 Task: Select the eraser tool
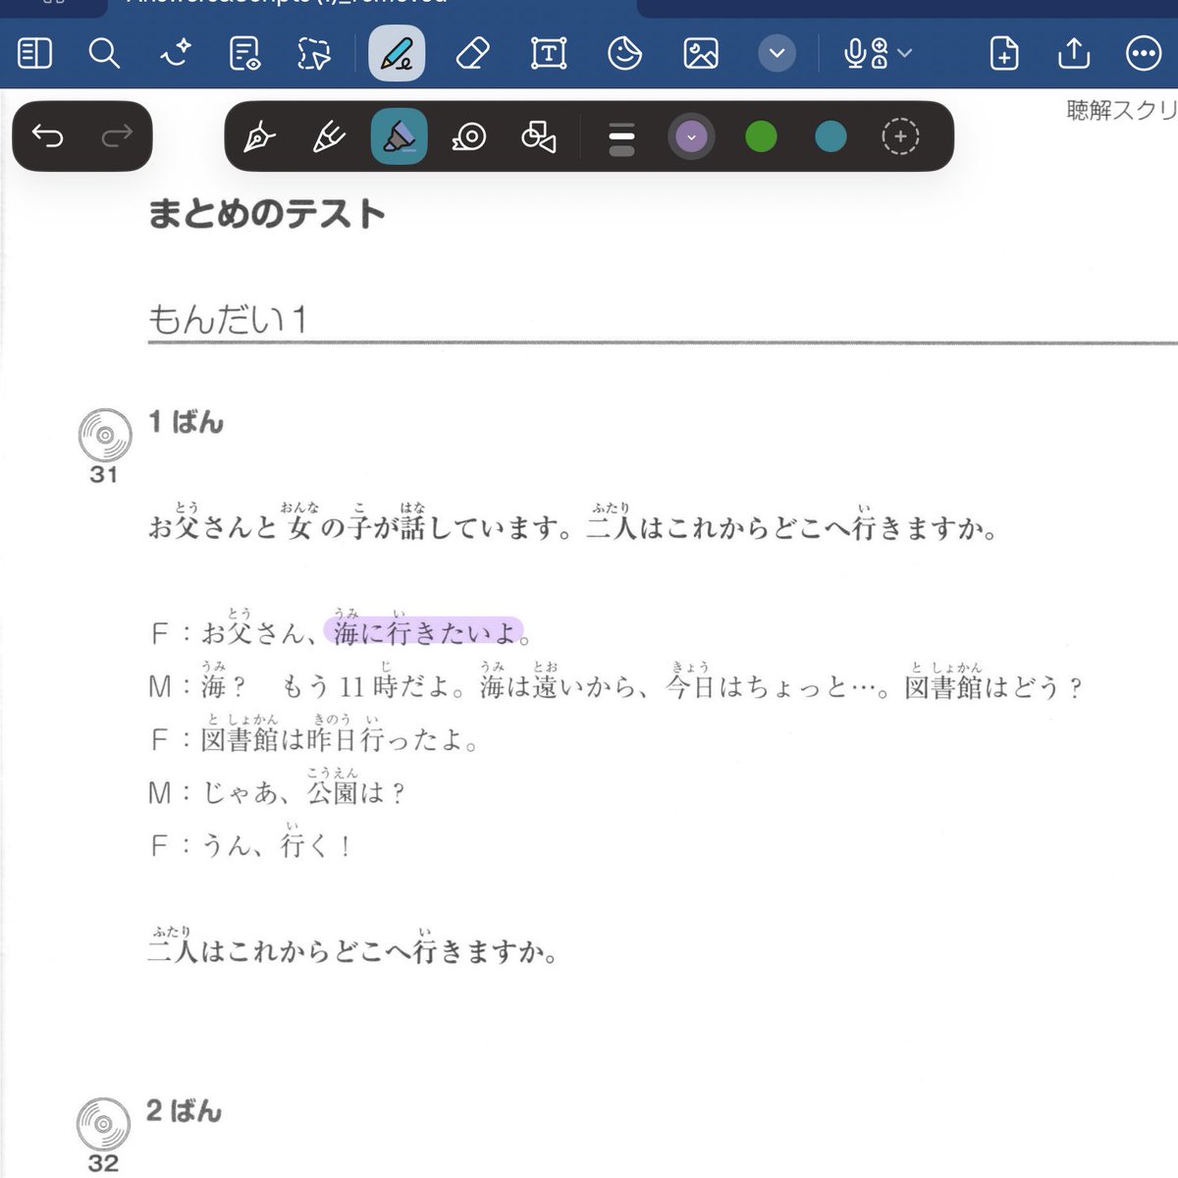(x=473, y=53)
